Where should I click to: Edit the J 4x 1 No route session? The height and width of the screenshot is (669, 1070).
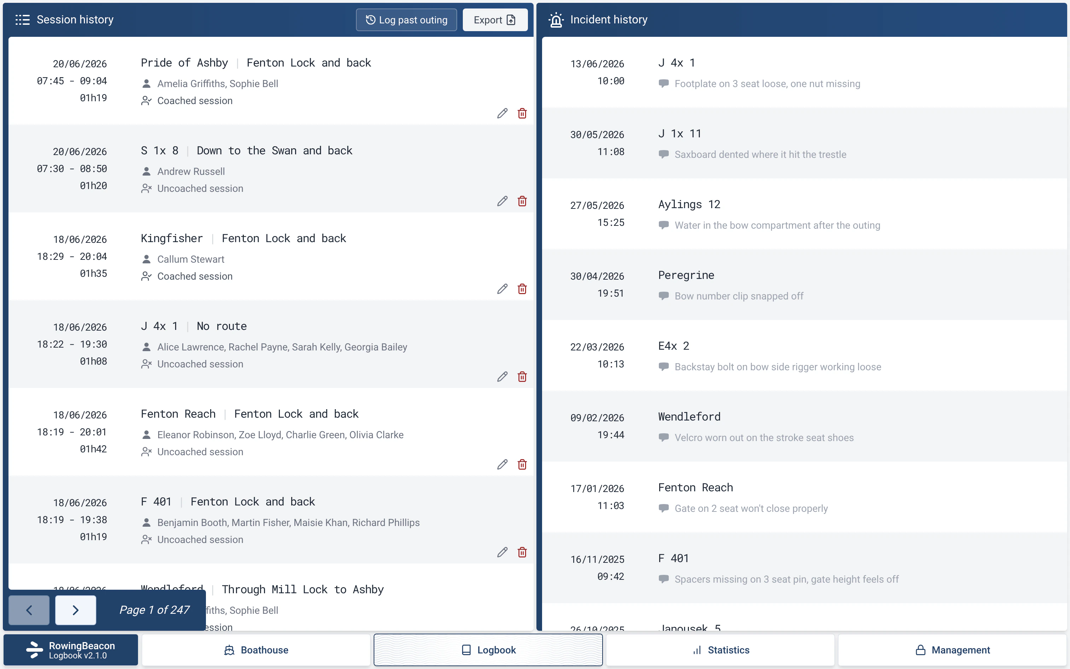click(502, 377)
